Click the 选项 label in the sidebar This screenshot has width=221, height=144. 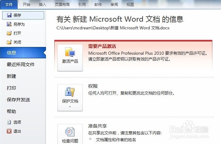pos(17,122)
